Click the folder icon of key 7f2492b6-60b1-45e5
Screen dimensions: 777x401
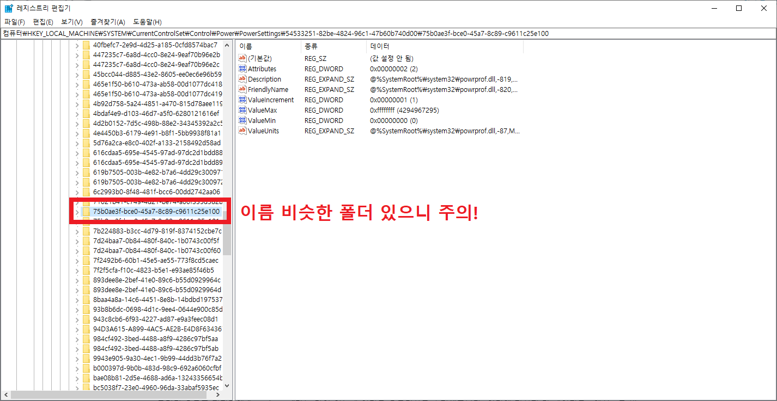(x=86, y=260)
